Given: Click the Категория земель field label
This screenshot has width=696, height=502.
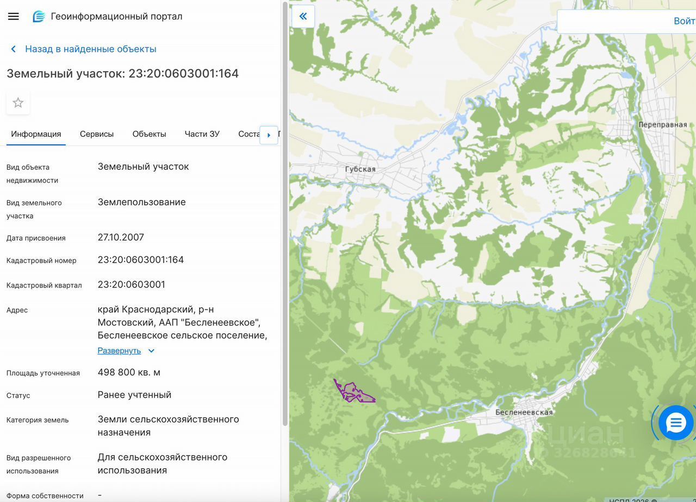Looking at the screenshot, I should pos(38,420).
